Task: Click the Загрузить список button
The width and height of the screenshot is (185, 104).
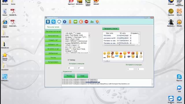Action: tap(111, 29)
